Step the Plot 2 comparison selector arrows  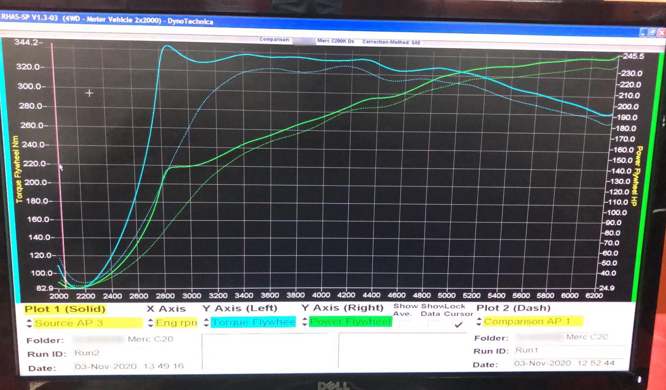point(479,321)
